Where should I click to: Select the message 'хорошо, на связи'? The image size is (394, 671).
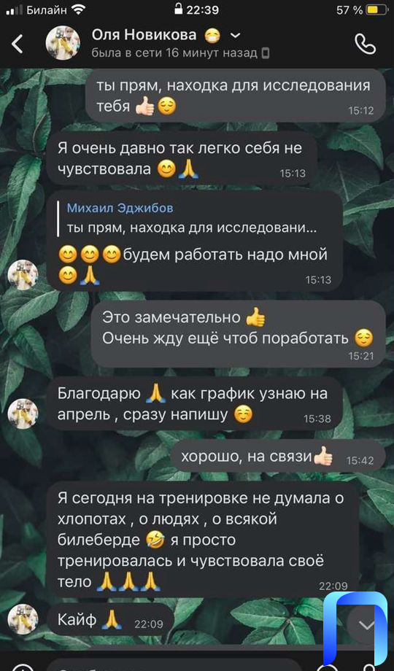[x=278, y=457]
